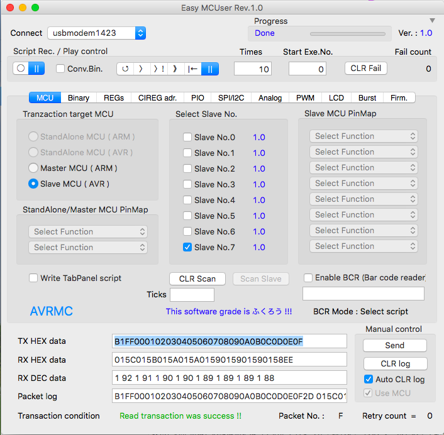The width and height of the screenshot is (444, 435).
Task: Select Master MCU ( ARM ) radio button
Action: click(33, 168)
